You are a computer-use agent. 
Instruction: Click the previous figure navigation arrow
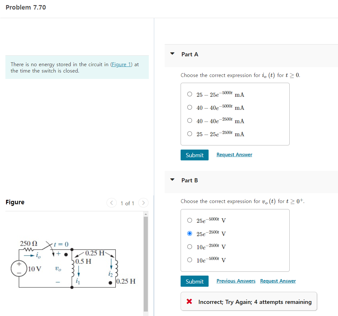tap(111, 203)
